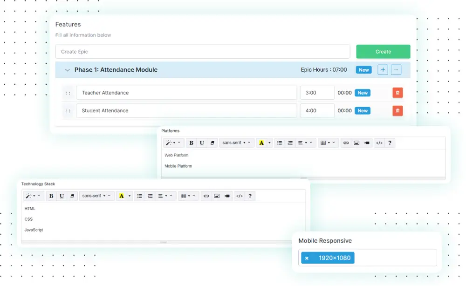Click Underline in the Technology Stack editor toolbar
Screen dimensions: 466x286
pos(62,196)
